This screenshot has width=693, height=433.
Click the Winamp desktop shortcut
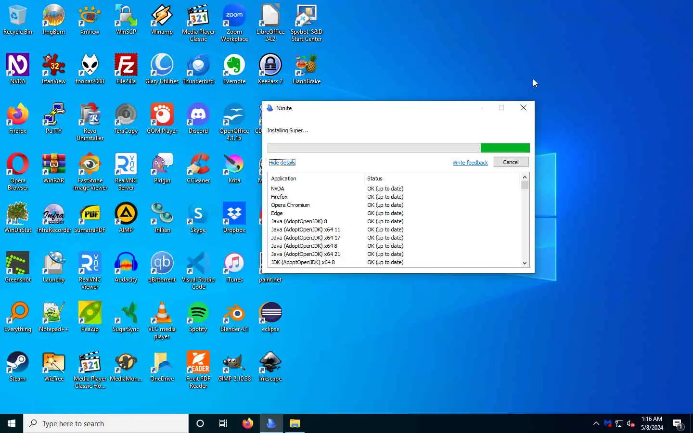coord(162,19)
